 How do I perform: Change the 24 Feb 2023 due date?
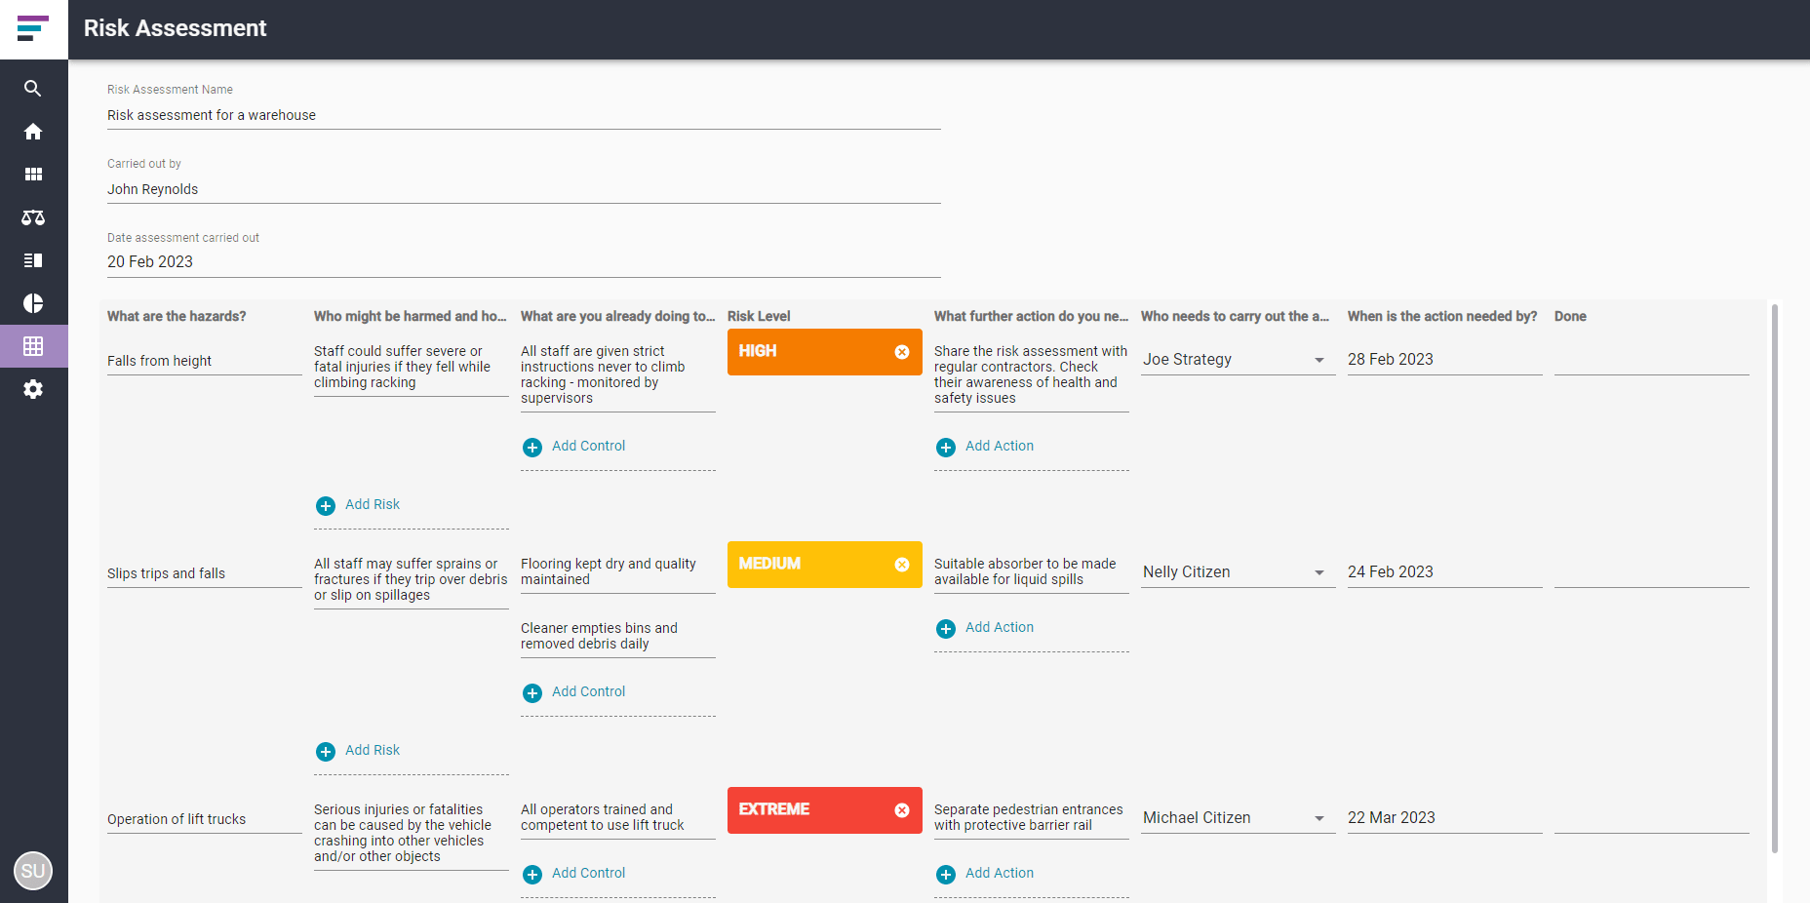point(1444,572)
